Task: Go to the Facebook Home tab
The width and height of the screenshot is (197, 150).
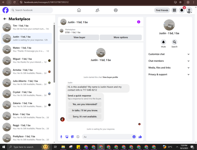Action: (x=79, y=10)
